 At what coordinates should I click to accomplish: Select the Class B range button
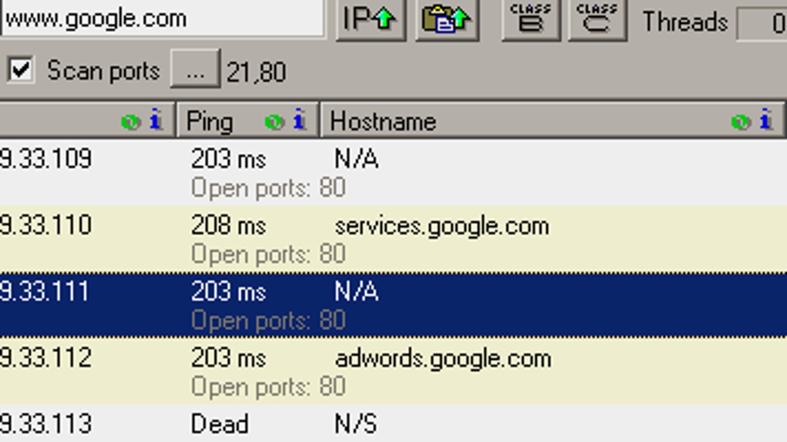(x=531, y=19)
